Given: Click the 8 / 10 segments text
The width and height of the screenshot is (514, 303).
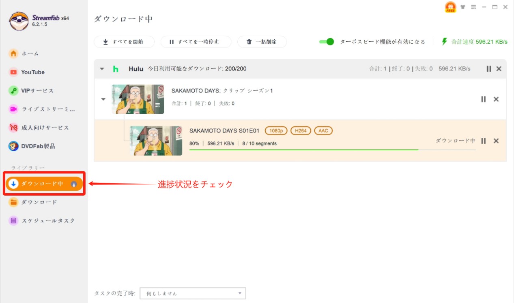Looking at the screenshot, I should [x=259, y=143].
